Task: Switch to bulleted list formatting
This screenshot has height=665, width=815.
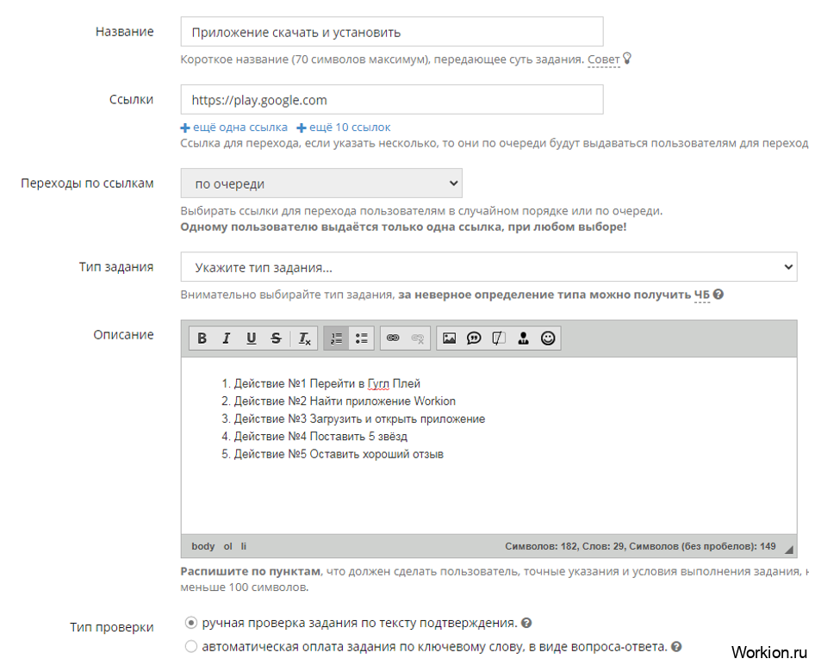Action: pyautogui.click(x=361, y=339)
